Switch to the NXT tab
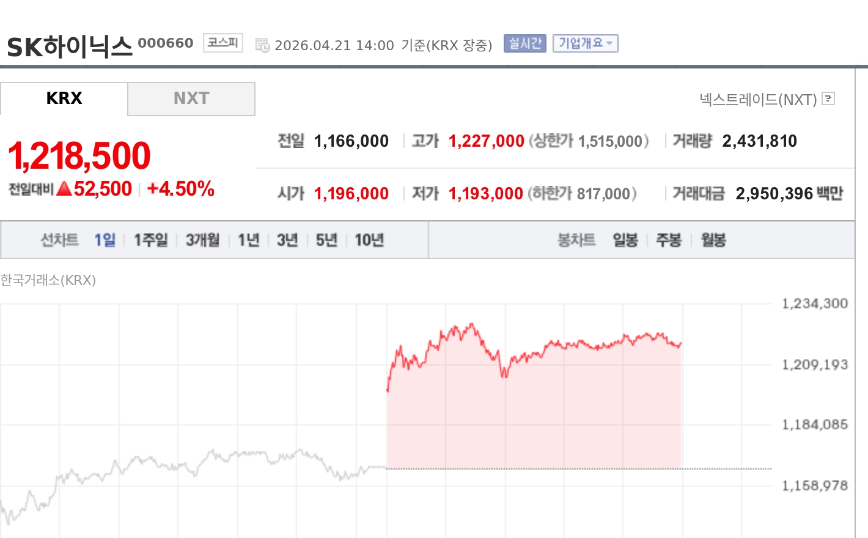The width and height of the screenshot is (868, 538). pos(191,98)
